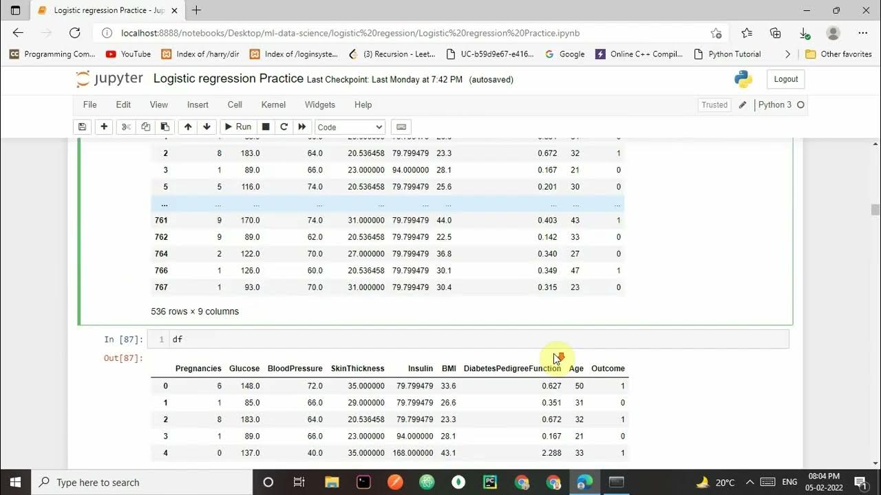Rename notebook title Logistic regression Practice

click(x=228, y=78)
